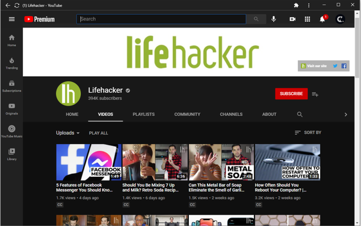Open the account avatar menu
The height and width of the screenshot is (226, 361).
340,19
